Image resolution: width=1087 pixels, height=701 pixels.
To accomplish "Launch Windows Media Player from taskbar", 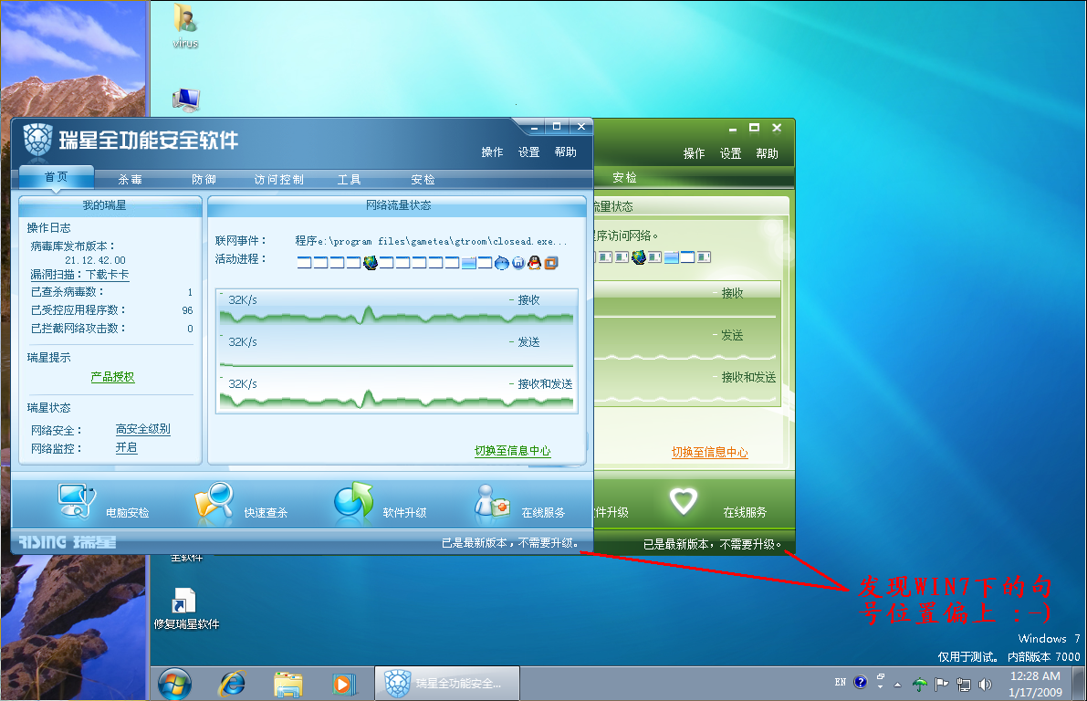I will coord(343,684).
